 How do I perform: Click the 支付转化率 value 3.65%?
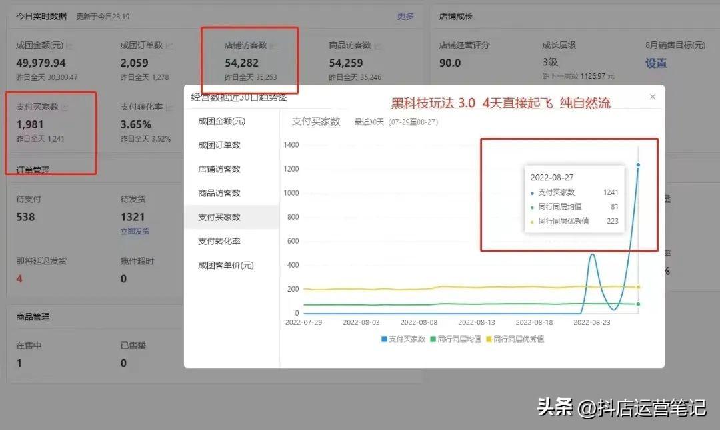pyautogui.click(x=136, y=124)
